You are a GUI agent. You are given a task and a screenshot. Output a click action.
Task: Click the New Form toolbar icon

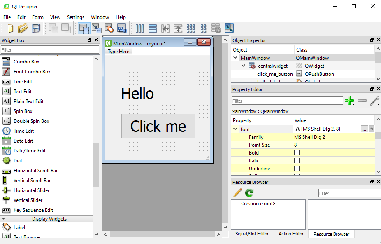click(x=11, y=28)
